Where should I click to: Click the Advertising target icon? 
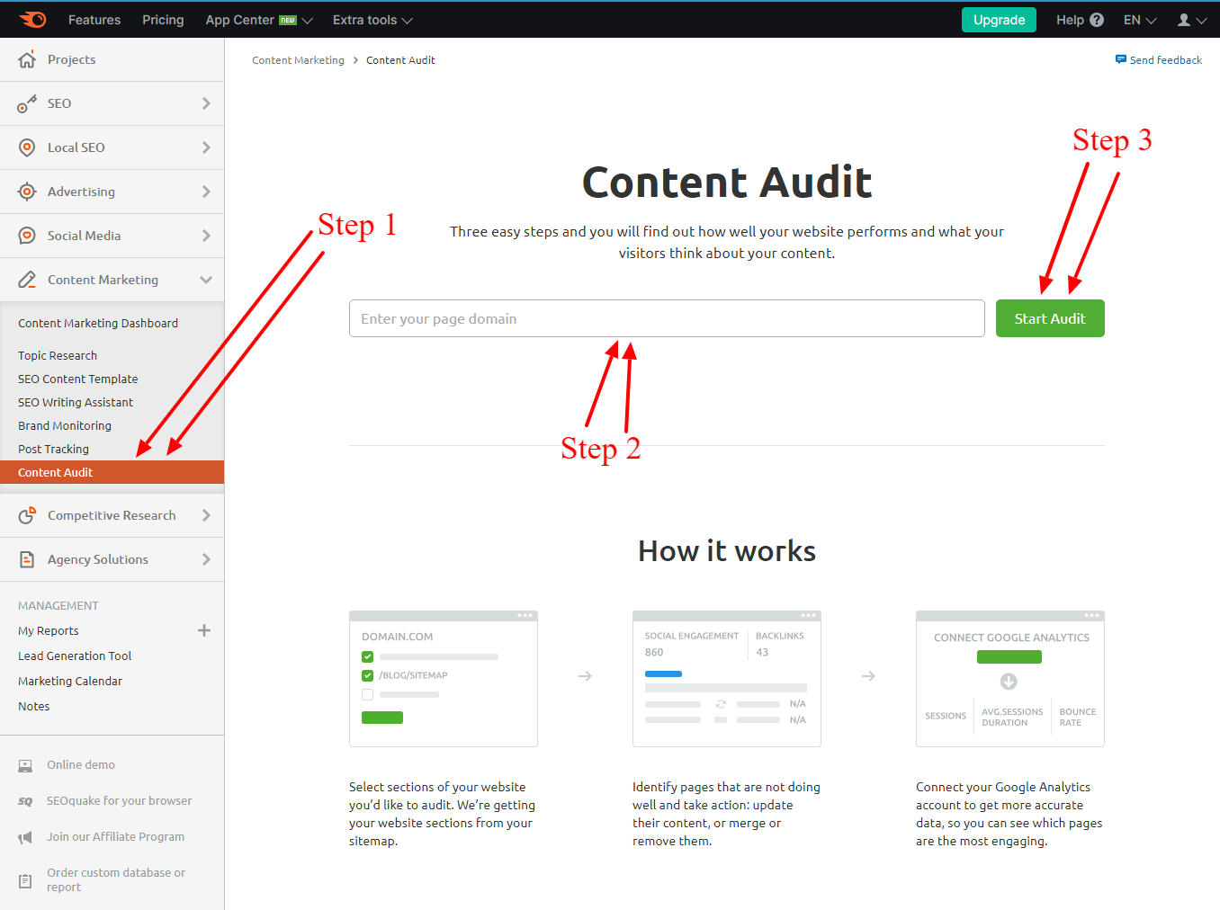[27, 192]
